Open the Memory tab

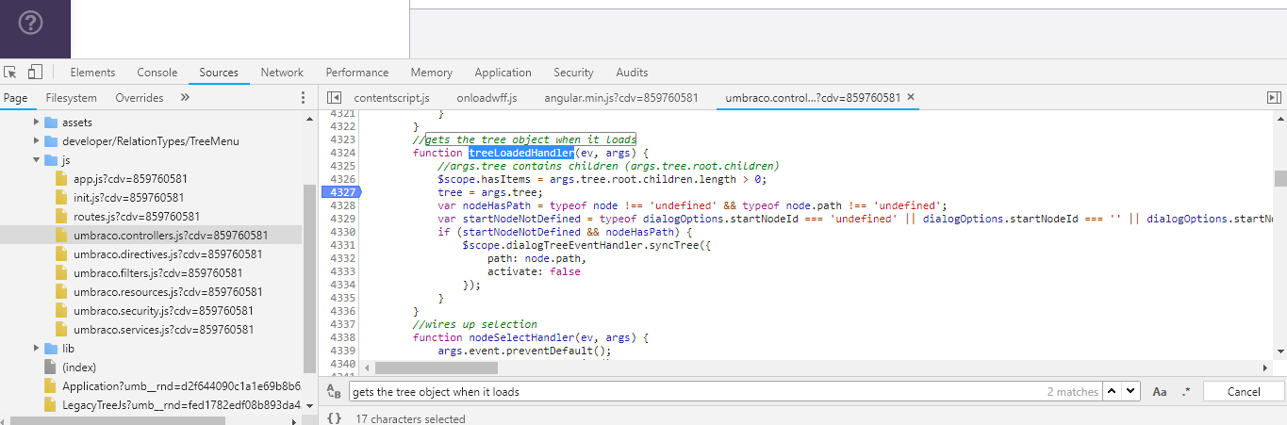click(x=431, y=73)
